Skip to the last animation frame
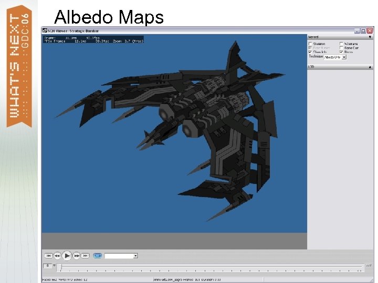378x283 pixels. pos(86,256)
